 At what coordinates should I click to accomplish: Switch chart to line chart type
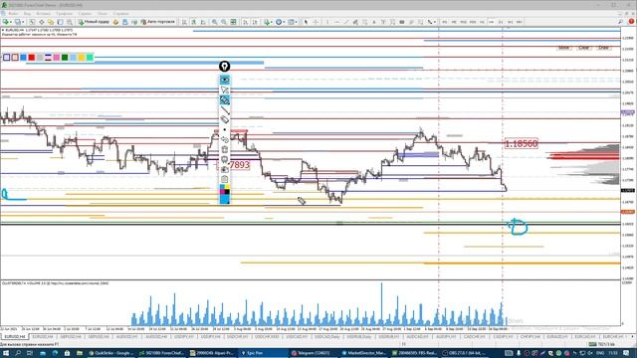click(x=203, y=22)
